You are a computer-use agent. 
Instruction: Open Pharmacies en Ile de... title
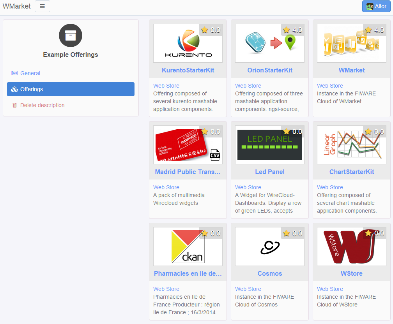[188, 274]
